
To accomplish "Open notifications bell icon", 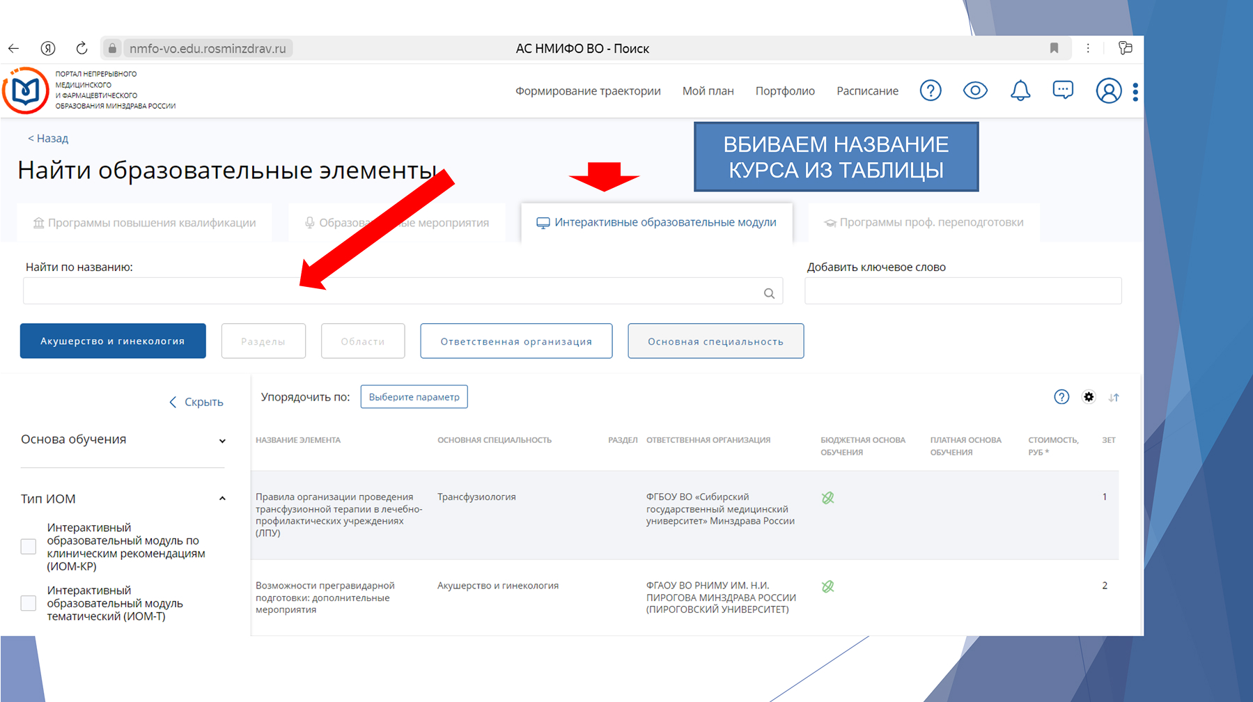I will coord(1020,91).
